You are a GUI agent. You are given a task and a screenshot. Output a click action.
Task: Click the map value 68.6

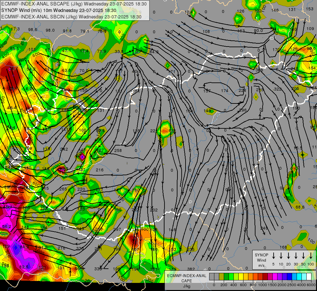pyautogui.click(x=300, y=207)
